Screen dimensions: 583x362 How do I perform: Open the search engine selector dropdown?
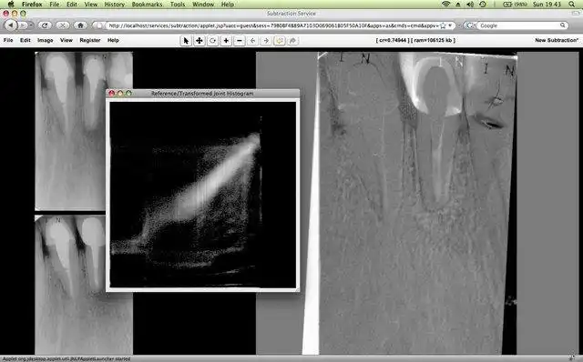[x=470, y=25]
